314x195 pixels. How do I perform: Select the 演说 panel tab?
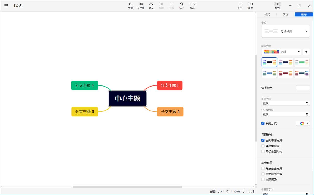(285, 14)
